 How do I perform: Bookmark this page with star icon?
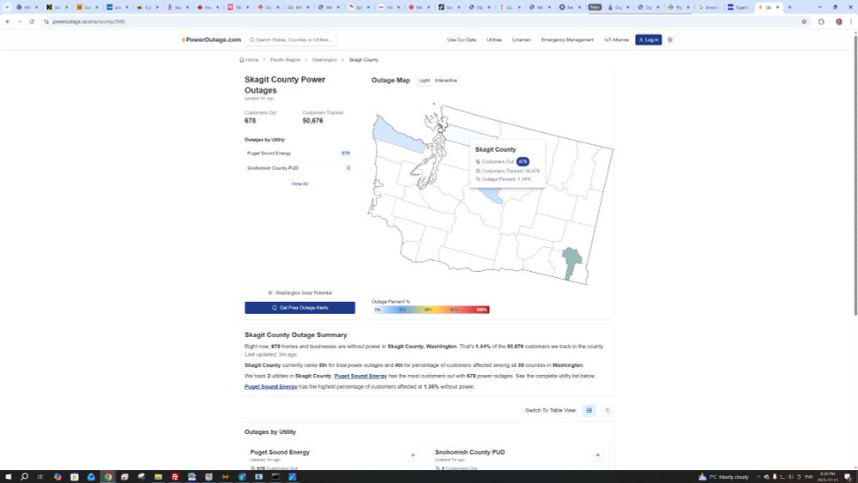coord(805,21)
